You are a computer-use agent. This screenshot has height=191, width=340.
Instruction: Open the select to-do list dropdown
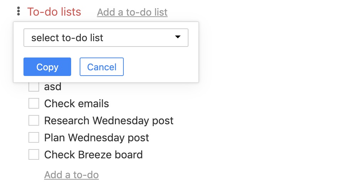click(106, 38)
